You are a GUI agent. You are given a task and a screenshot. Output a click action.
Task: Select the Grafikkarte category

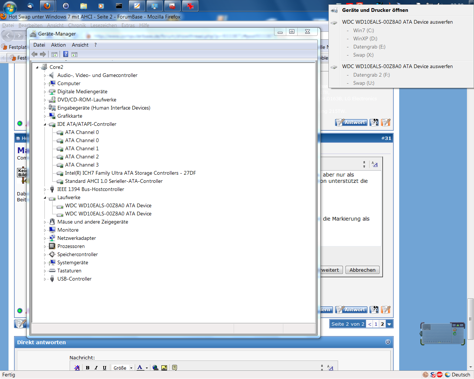coord(70,116)
